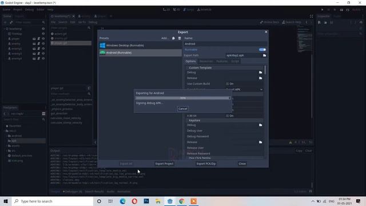Click the instance scene link icon in Scene dock
This screenshot has width=366, height=206.
tap(11, 22)
